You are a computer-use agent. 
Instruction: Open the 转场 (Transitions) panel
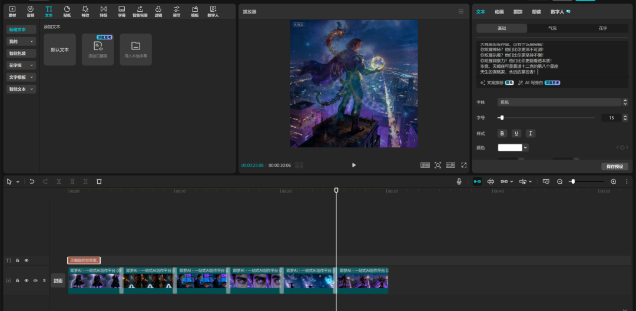104,11
